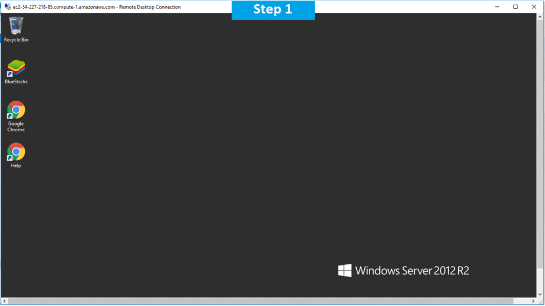Viewport: 545px width, 306px height.
Task: Open the Google Chrome shortcut icon
Action: pos(16,110)
